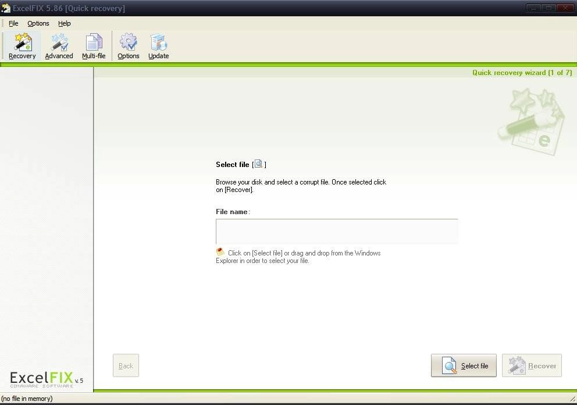Open Multi-file recovery tool
Viewport: 577px width, 405px height.
94,47
